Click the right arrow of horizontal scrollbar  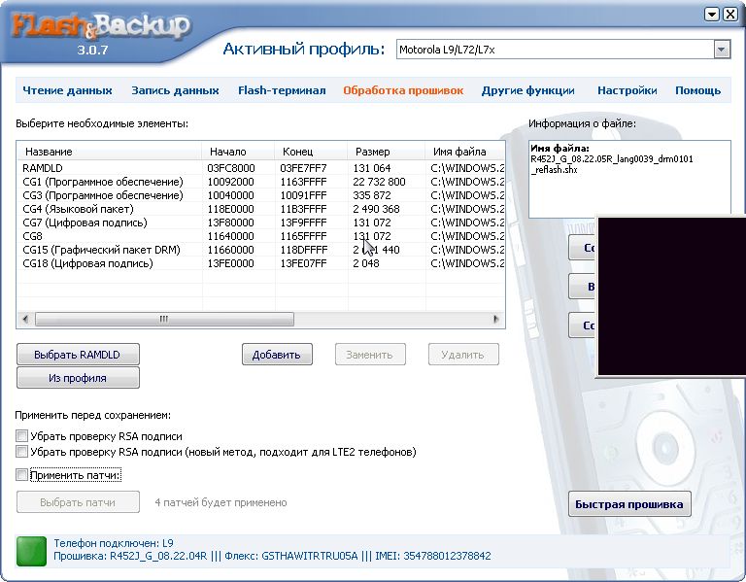click(496, 320)
